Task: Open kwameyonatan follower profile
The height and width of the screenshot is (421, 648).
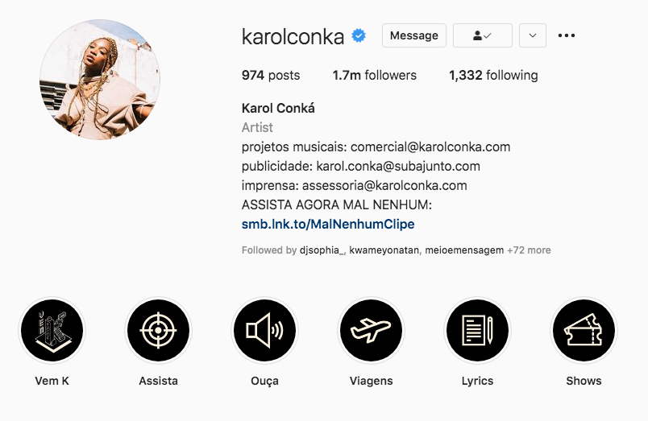Action: 384,250
